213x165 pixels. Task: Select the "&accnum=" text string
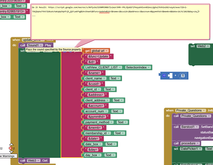[x=96, y=106]
